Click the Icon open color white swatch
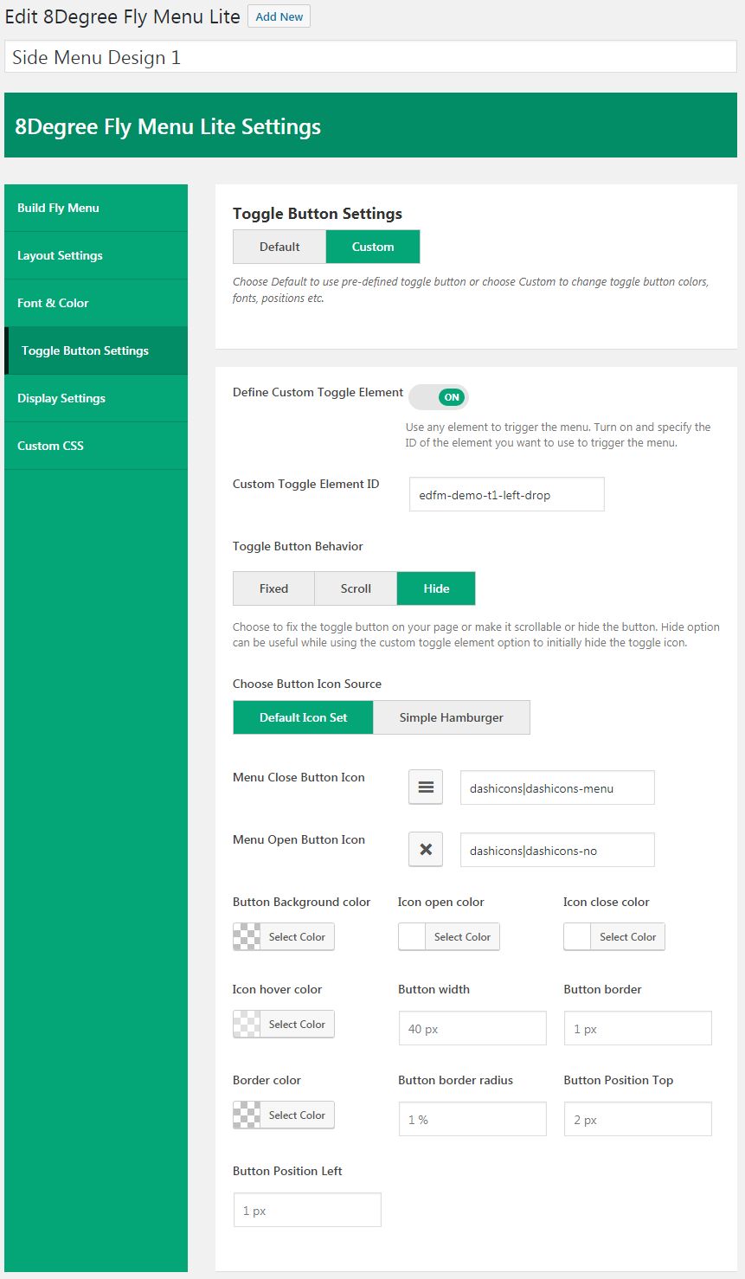This screenshot has height=1279, width=745. coord(412,937)
